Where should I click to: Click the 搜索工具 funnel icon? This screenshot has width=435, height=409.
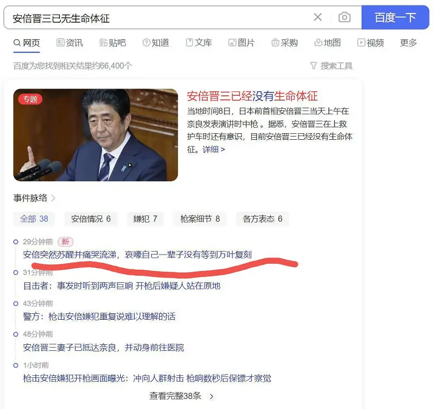[x=314, y=66]
